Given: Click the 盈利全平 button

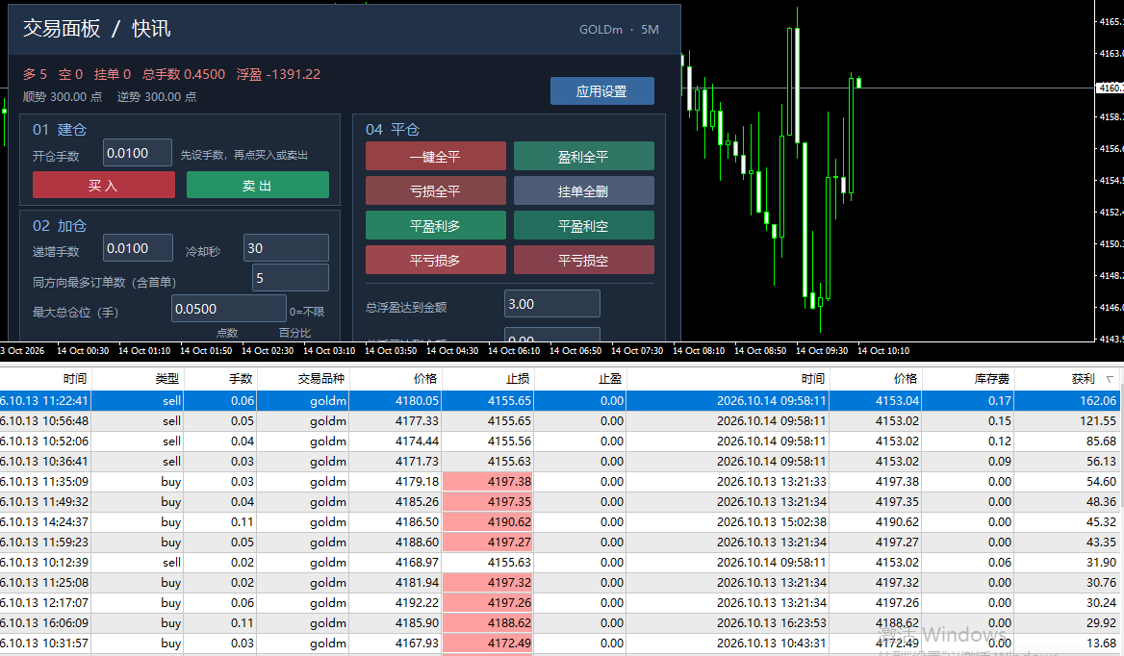Looking at the screenshot, I should pyautogui.click(x=583, y=156).
